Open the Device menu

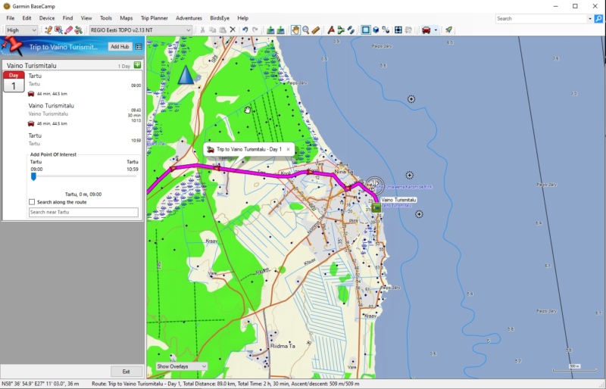tap(47, 18)
